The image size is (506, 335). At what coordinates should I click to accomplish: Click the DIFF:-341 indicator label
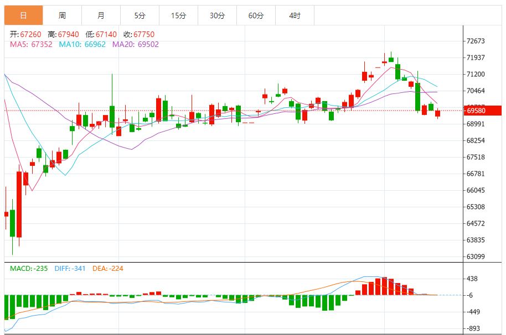[70, 269]
